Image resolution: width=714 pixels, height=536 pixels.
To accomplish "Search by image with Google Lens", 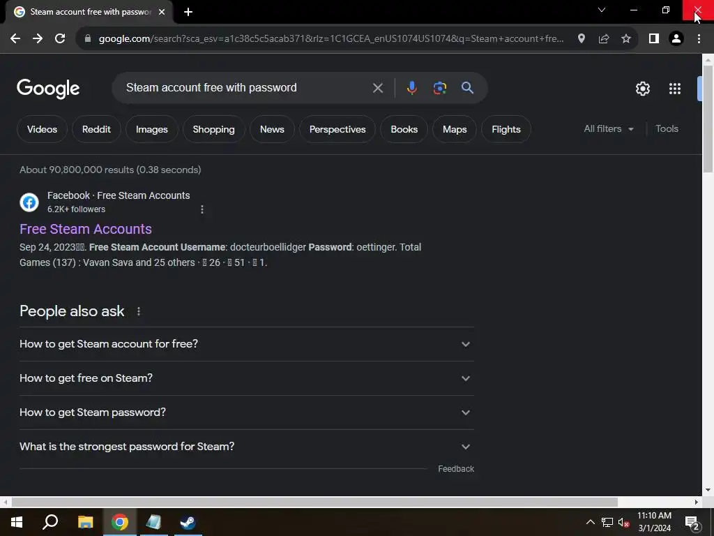I will [440, 88].
